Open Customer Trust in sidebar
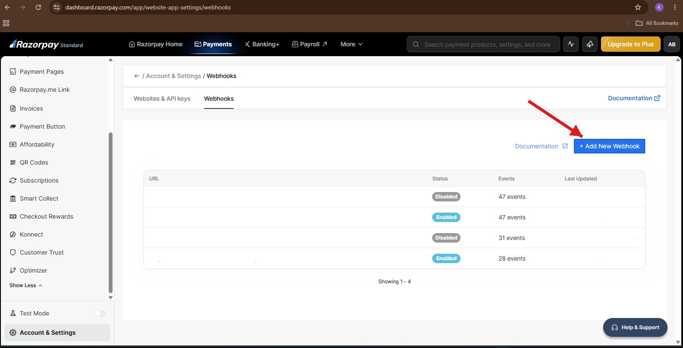The width and height of the screenshot is (683, 348). 37,252
